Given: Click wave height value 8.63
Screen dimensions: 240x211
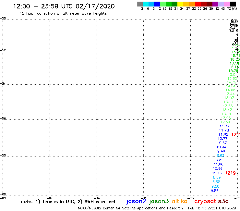Looking at the screenshot, I should (x=221, y=156).
